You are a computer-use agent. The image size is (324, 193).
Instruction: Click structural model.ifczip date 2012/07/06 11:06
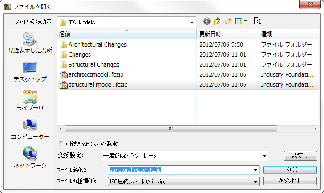pyautogui.click(x=223, y=85)
